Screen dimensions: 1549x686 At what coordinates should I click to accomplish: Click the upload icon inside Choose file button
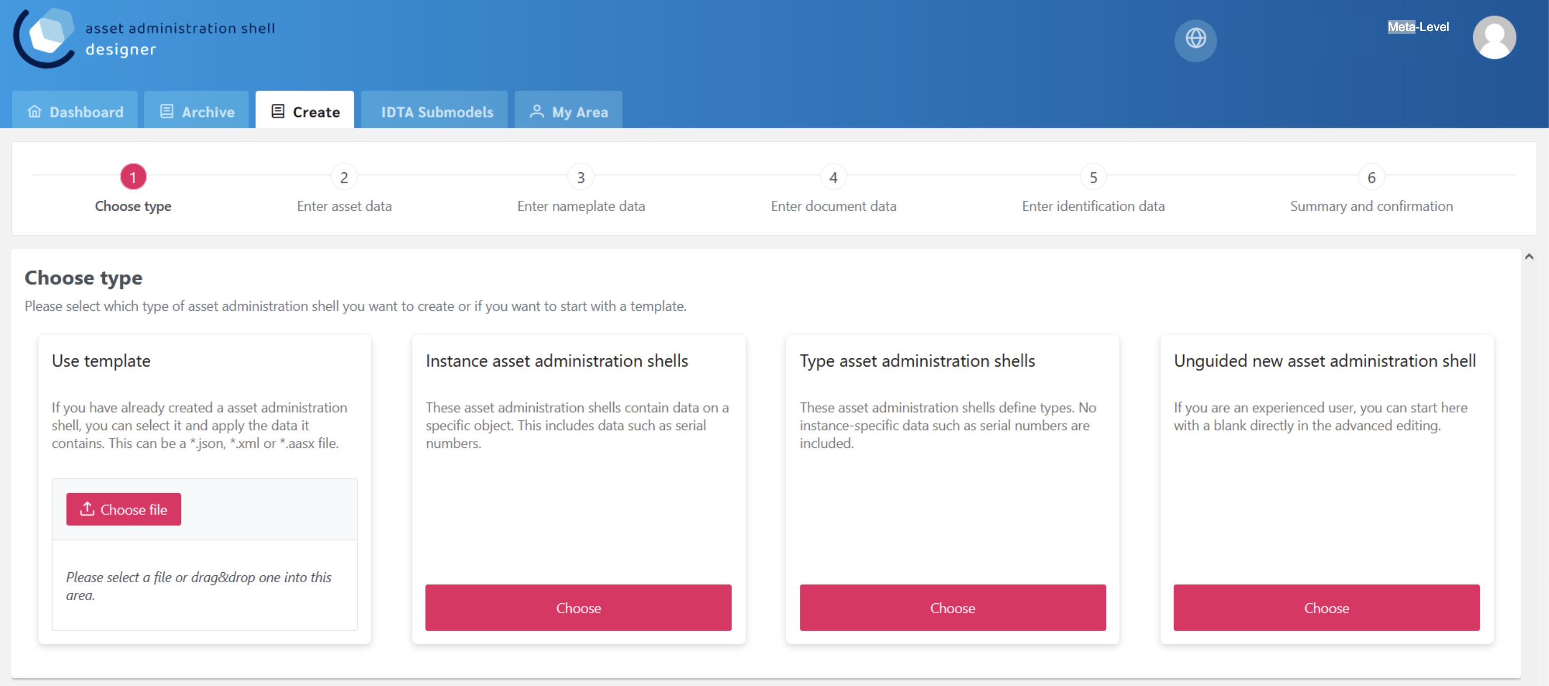(x=88, y=509)
